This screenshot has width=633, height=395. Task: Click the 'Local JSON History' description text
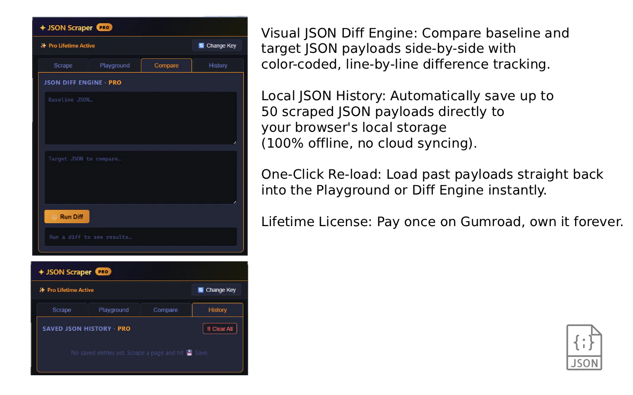[407, 119]
